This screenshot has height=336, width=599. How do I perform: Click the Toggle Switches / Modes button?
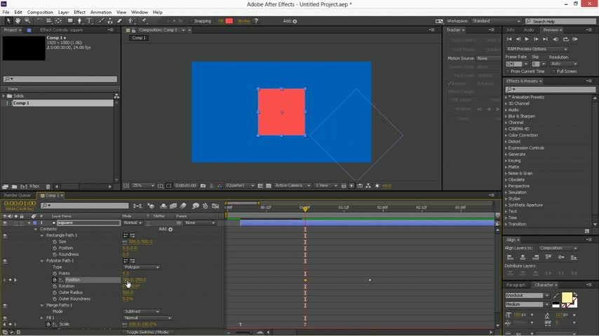point(147,332)
